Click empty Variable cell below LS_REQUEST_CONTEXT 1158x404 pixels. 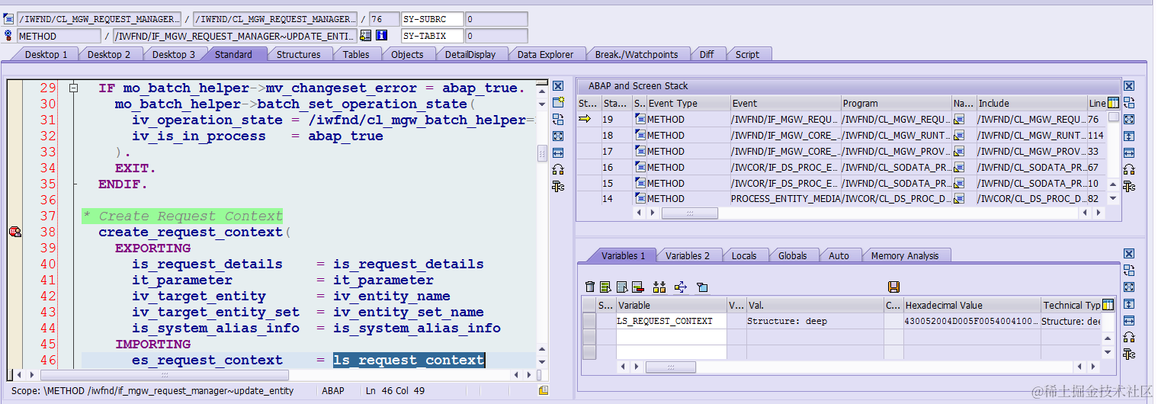coord(670,336)
